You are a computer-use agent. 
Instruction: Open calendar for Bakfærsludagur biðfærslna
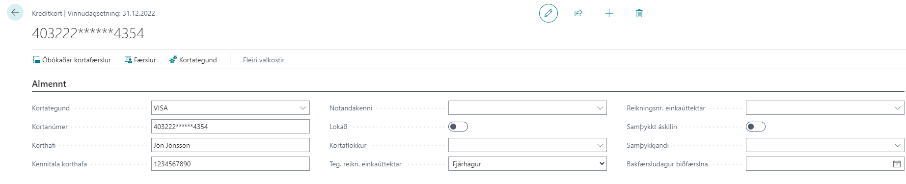tap(897, 164)
